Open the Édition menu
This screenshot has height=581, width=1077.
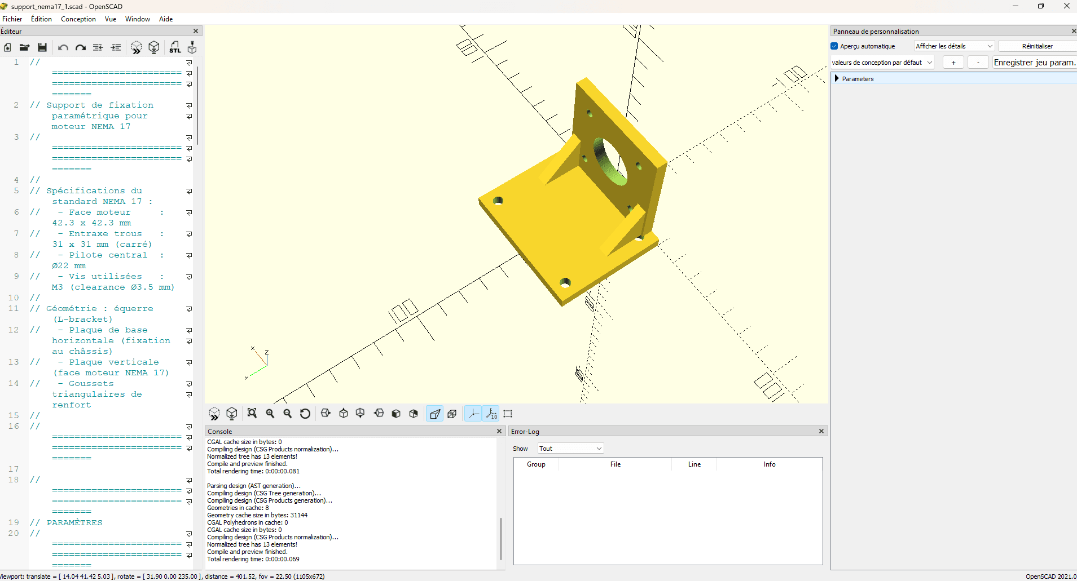click(x=41, y=19)
